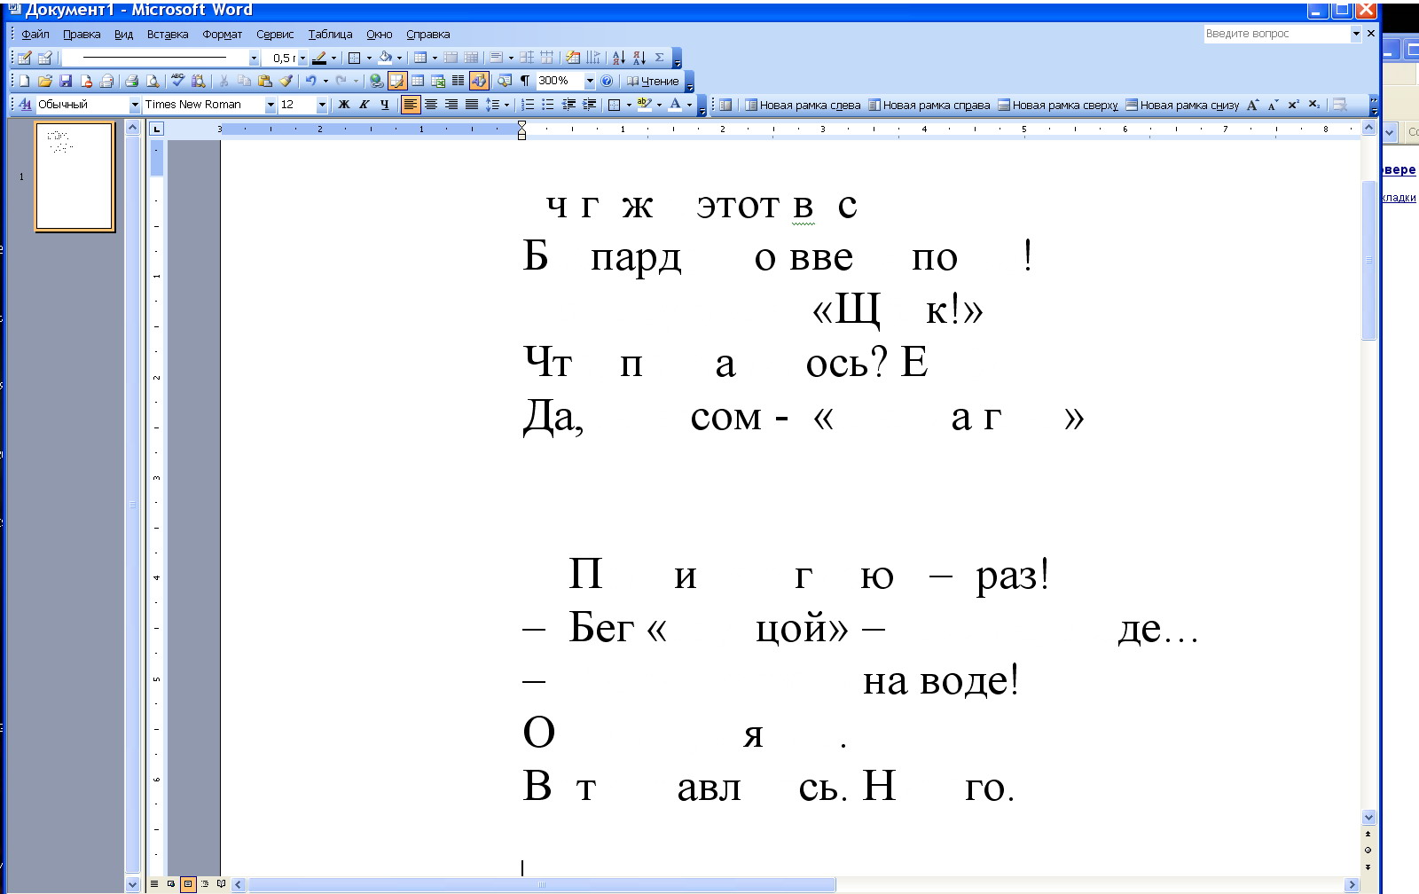The height and width of the screenshot is (894, 1419).
Task: Click the Sort Ascending icon
Action: click(x=619, y=58)
